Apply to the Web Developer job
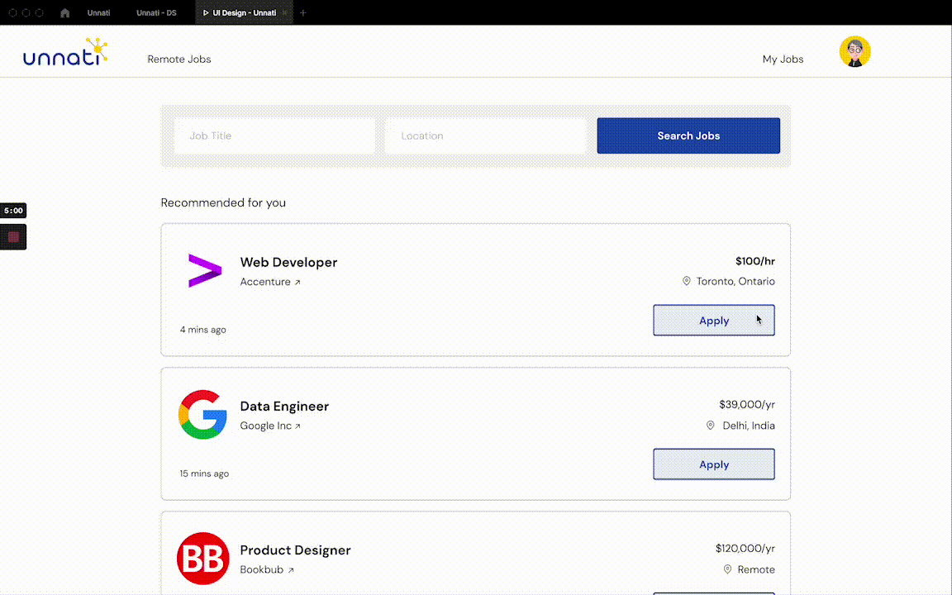This screenshot has height=595, width=952. 714,320
